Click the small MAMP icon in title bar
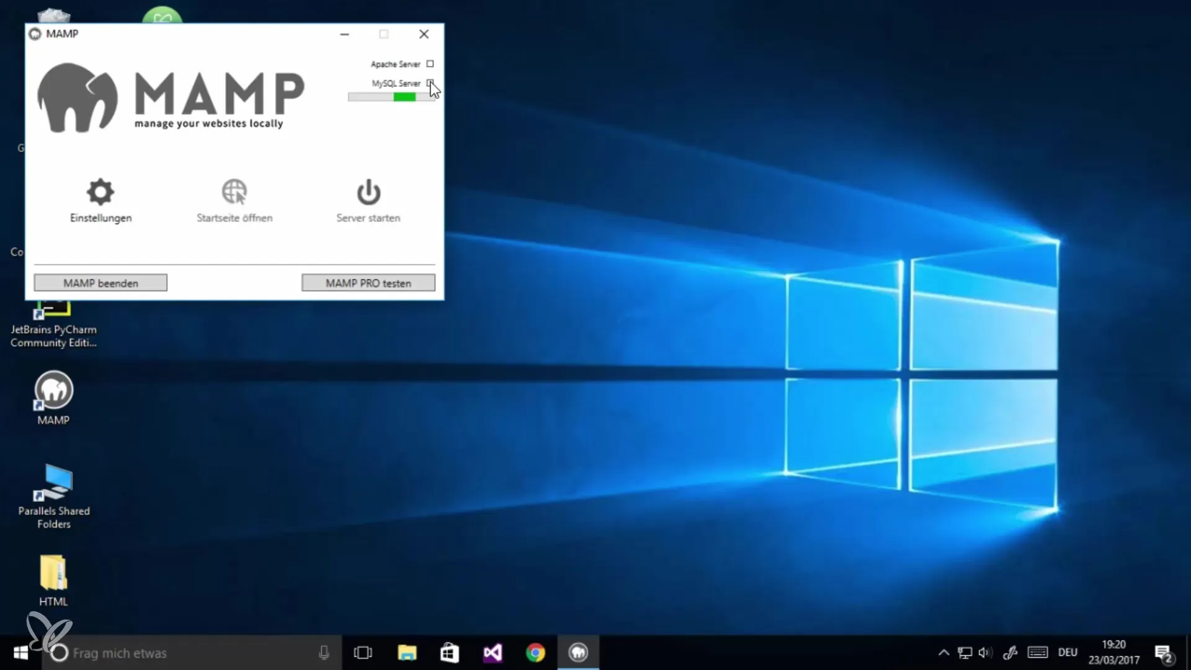This screenshot has width=1191, height=670. pyautogui.click(x=35, y=33)
